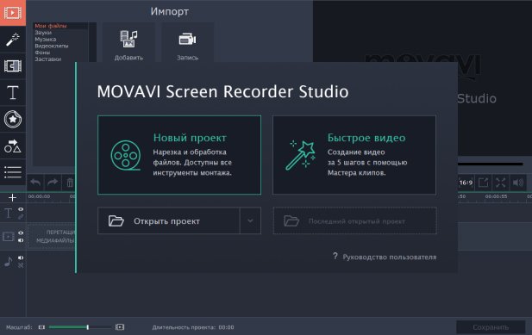Mute the video track audio
The image size is (532, 335).
21,240
